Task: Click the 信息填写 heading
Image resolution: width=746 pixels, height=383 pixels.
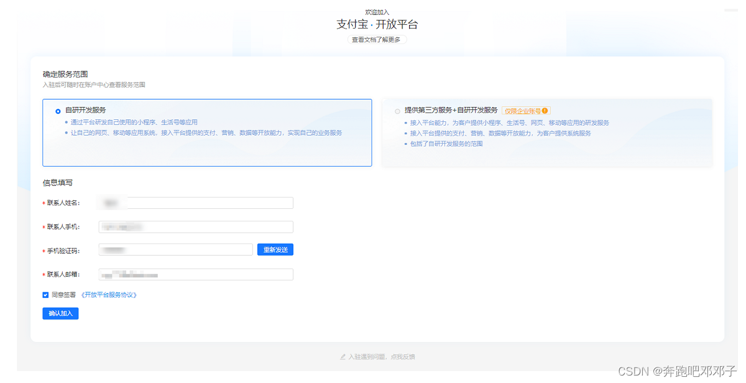Action: coord(58,183)
